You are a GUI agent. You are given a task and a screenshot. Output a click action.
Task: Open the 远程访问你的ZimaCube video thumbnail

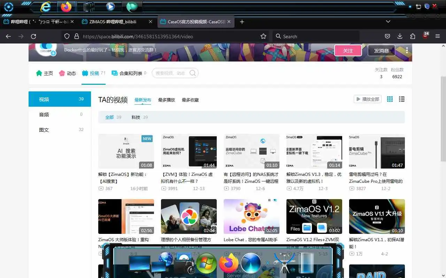point(252,151)
